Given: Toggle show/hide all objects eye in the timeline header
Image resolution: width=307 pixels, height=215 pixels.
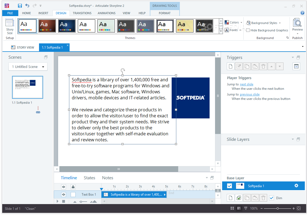Looking at the screenshot, I should click(x=64, y=187).
